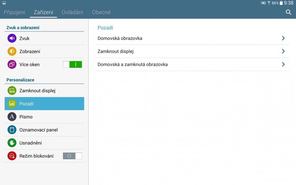Go to the Obecné tab

101,12
